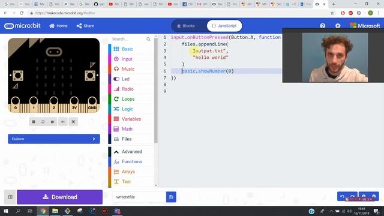
Task: Edit the project name writetxtfile field
Action: [139, 197]
